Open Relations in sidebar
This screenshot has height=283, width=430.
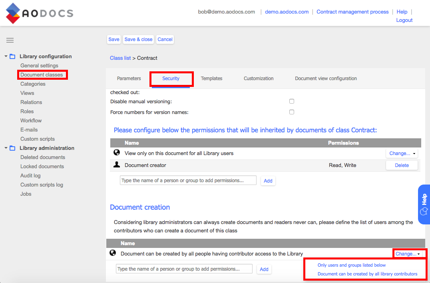click(31, 102)
